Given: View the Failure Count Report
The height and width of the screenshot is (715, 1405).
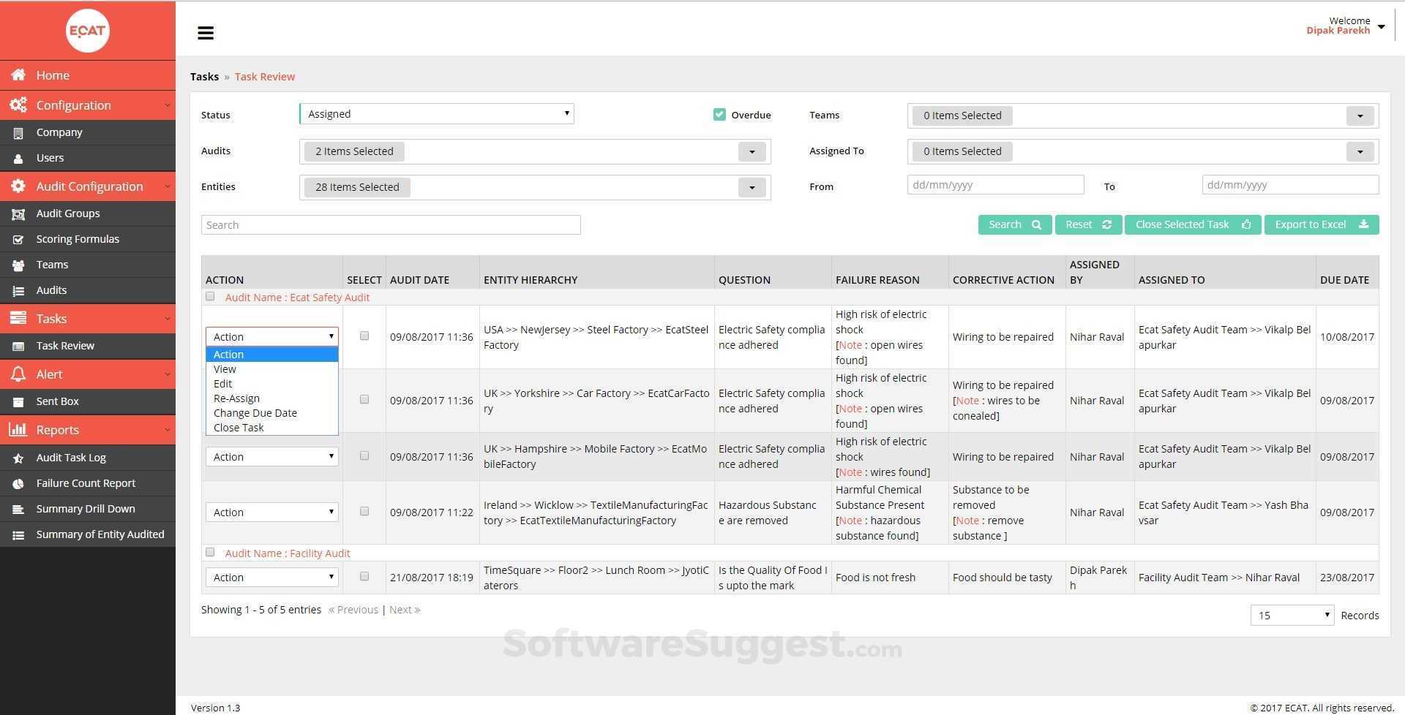Looking at the screenshot, I should pos(86,483).
